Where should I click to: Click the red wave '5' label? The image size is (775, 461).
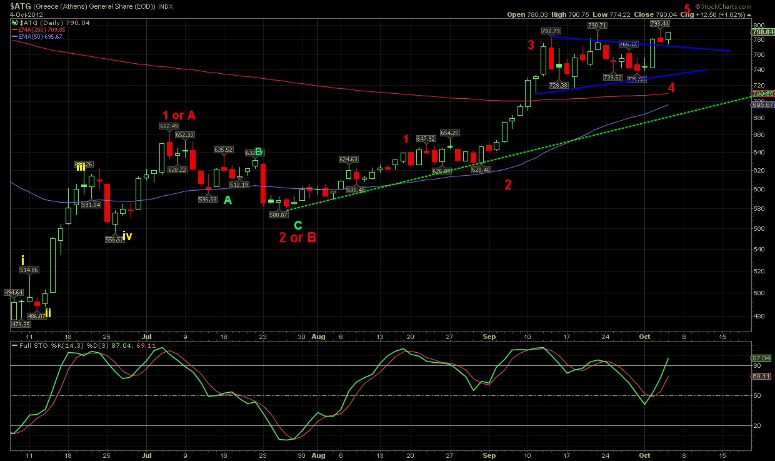[687, 9]
